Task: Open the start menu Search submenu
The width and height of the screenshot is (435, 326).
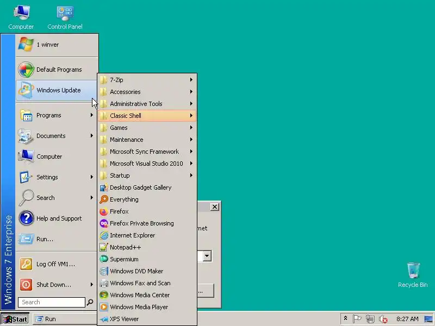Action: [57, 198]
